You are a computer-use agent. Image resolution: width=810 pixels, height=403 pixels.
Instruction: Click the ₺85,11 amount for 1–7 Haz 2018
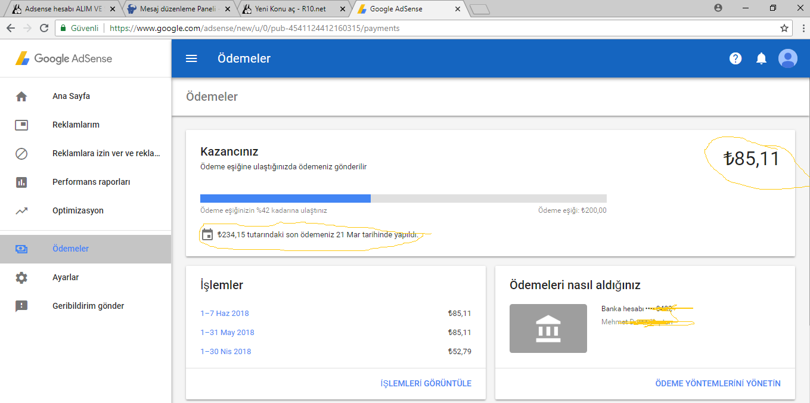coord(460,314)
